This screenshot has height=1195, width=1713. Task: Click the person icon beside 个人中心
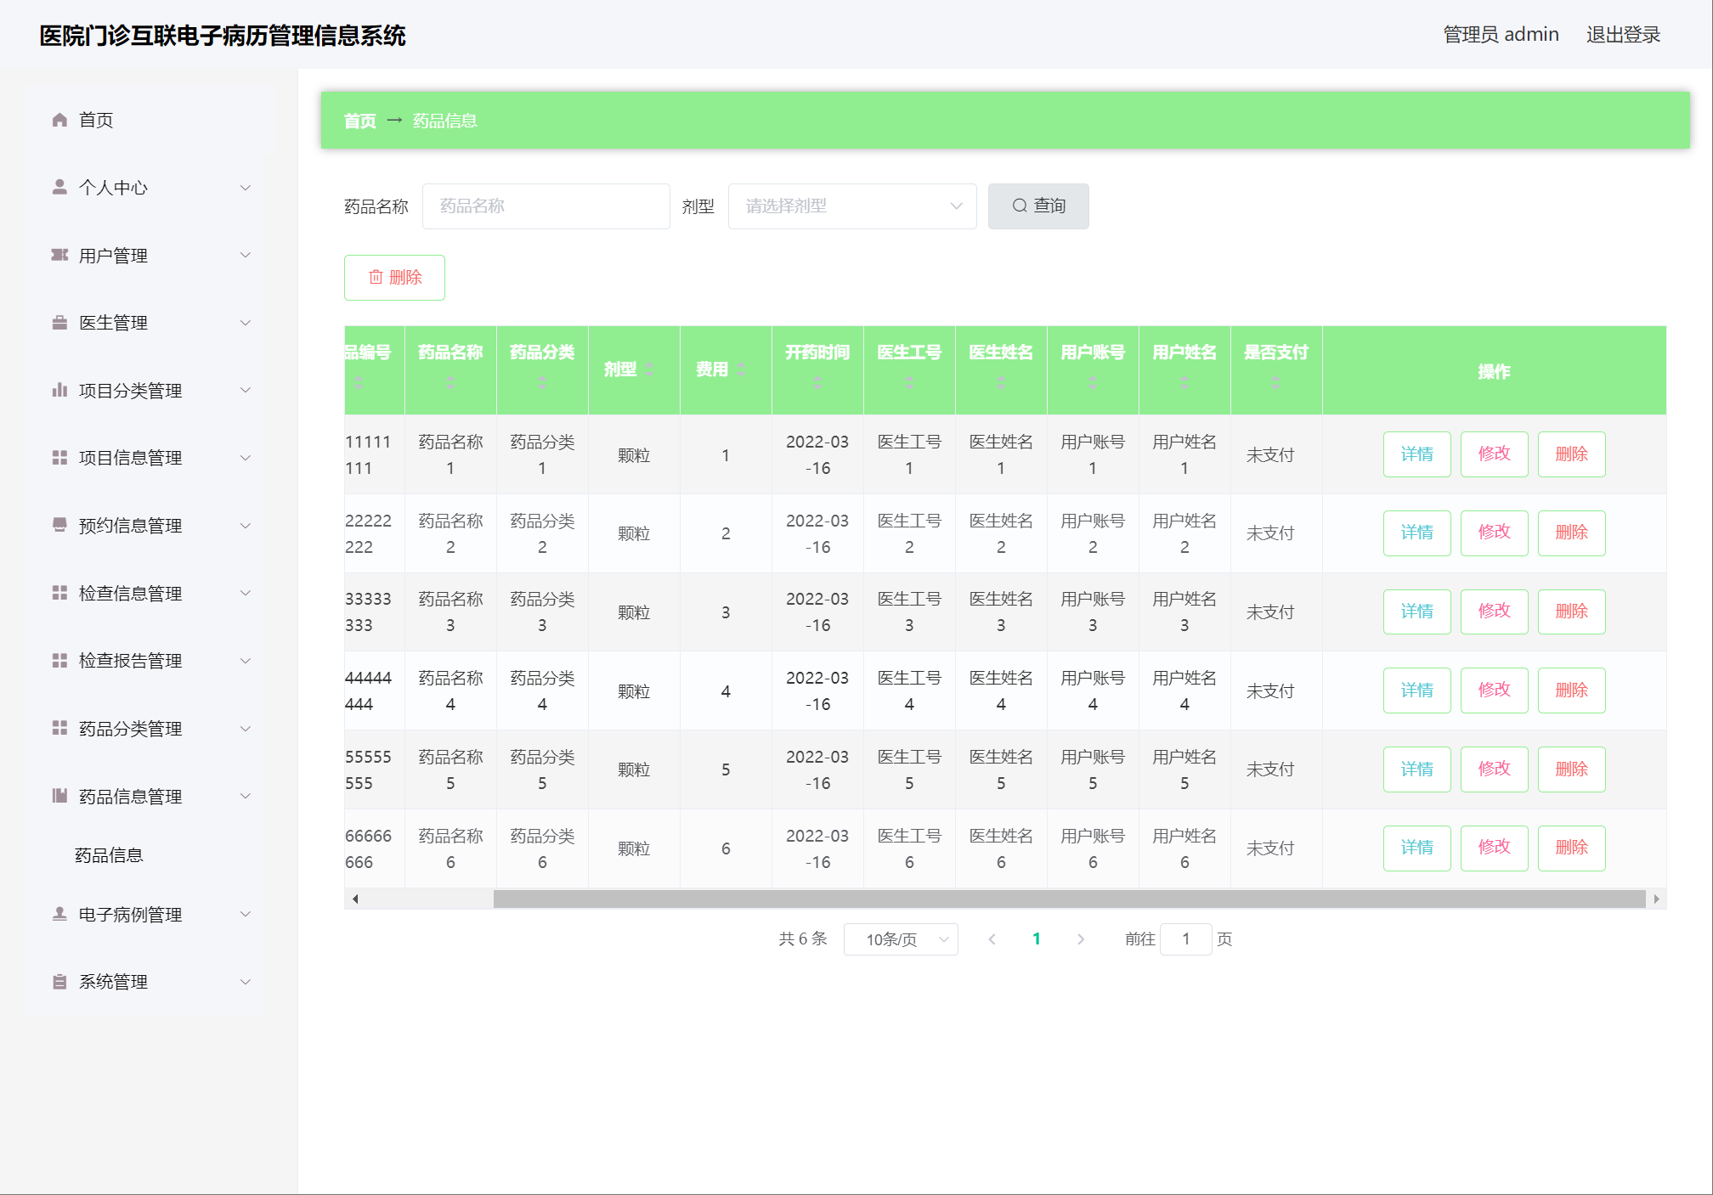[x=59, y=187]
